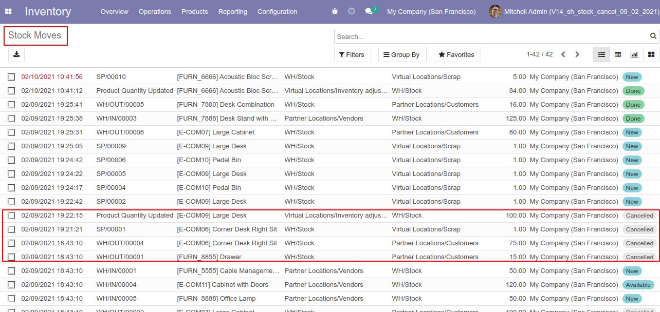Click quantity 84.00 cell
Viewport: 660px width, 312px height.
[x=518, y=91]
